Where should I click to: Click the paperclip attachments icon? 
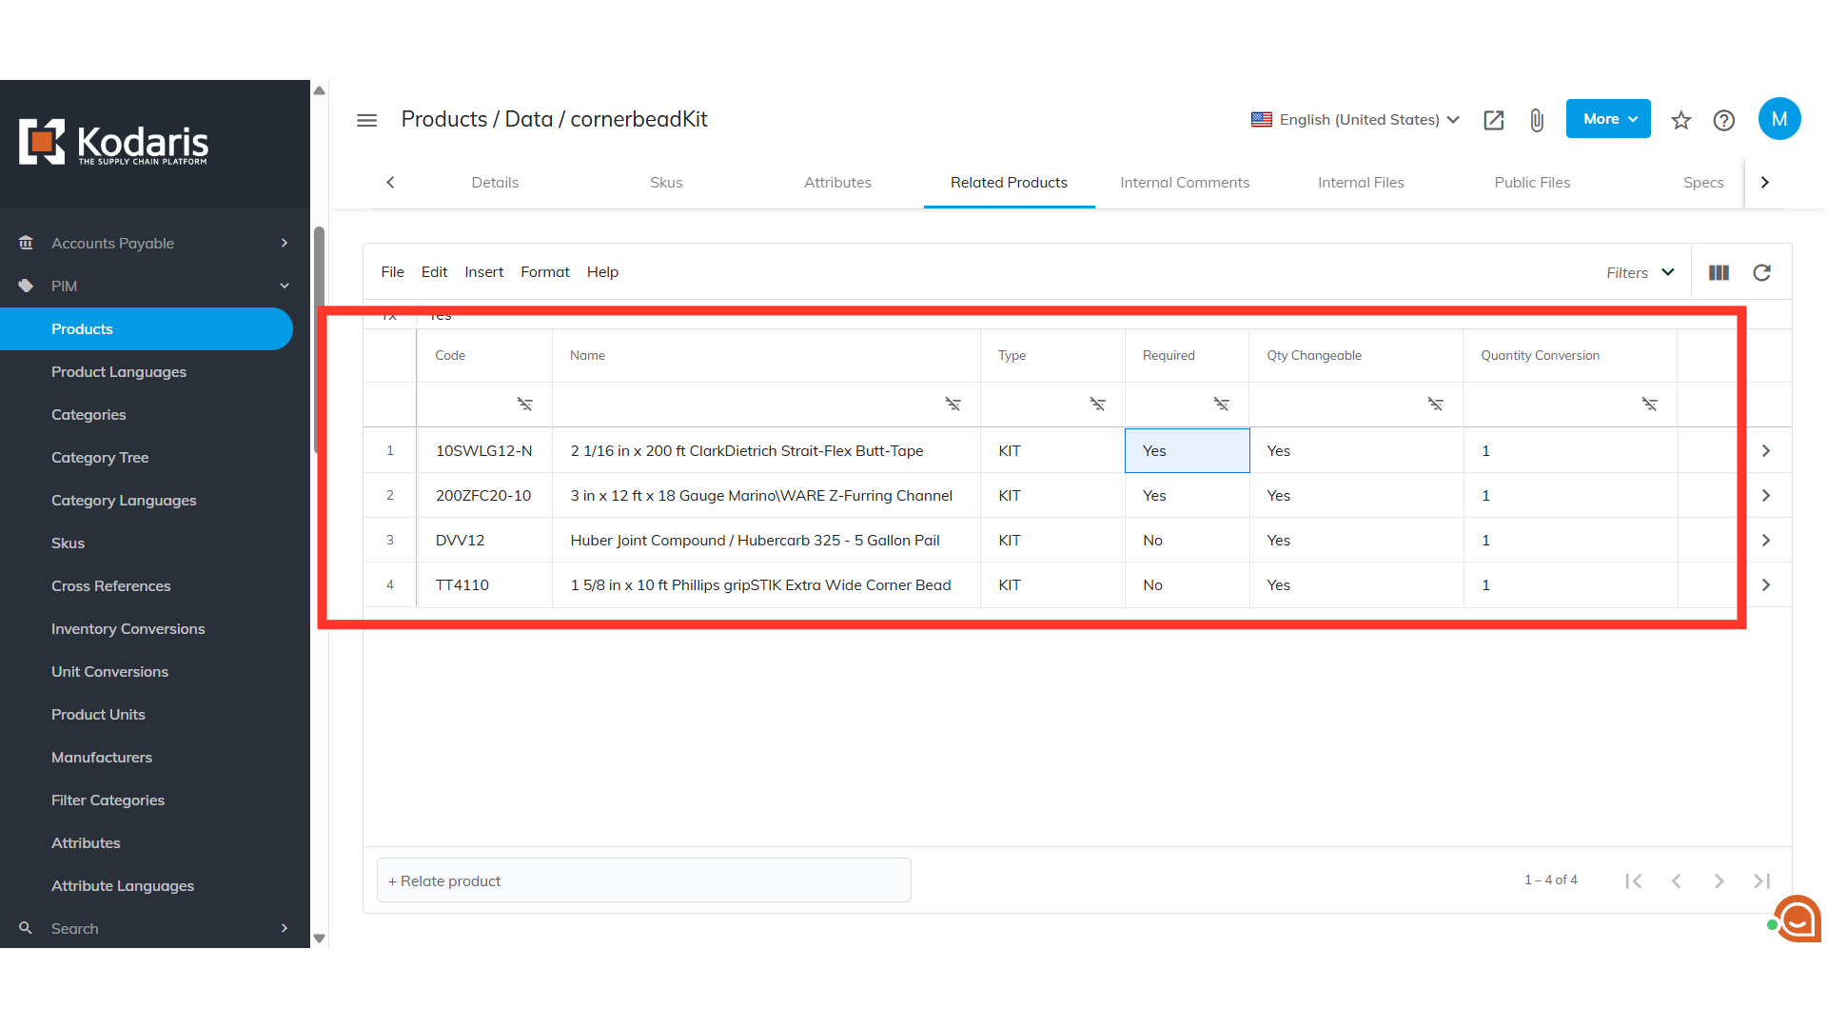[x=1537, y=120]
